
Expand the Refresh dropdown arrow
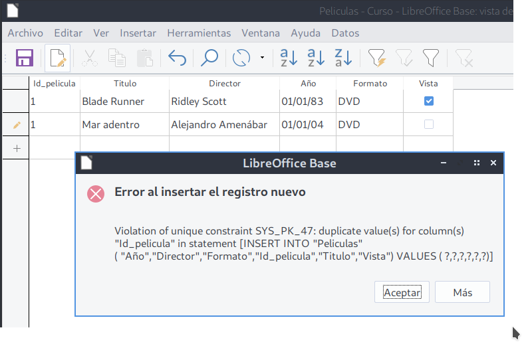pos(262,58)
